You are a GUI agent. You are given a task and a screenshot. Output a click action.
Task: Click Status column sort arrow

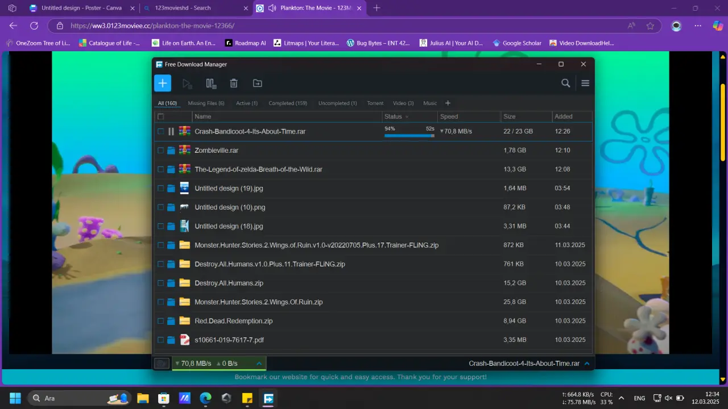tap(407, 117)
